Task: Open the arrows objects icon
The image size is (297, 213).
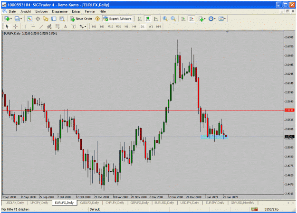Action: point(82,27)
